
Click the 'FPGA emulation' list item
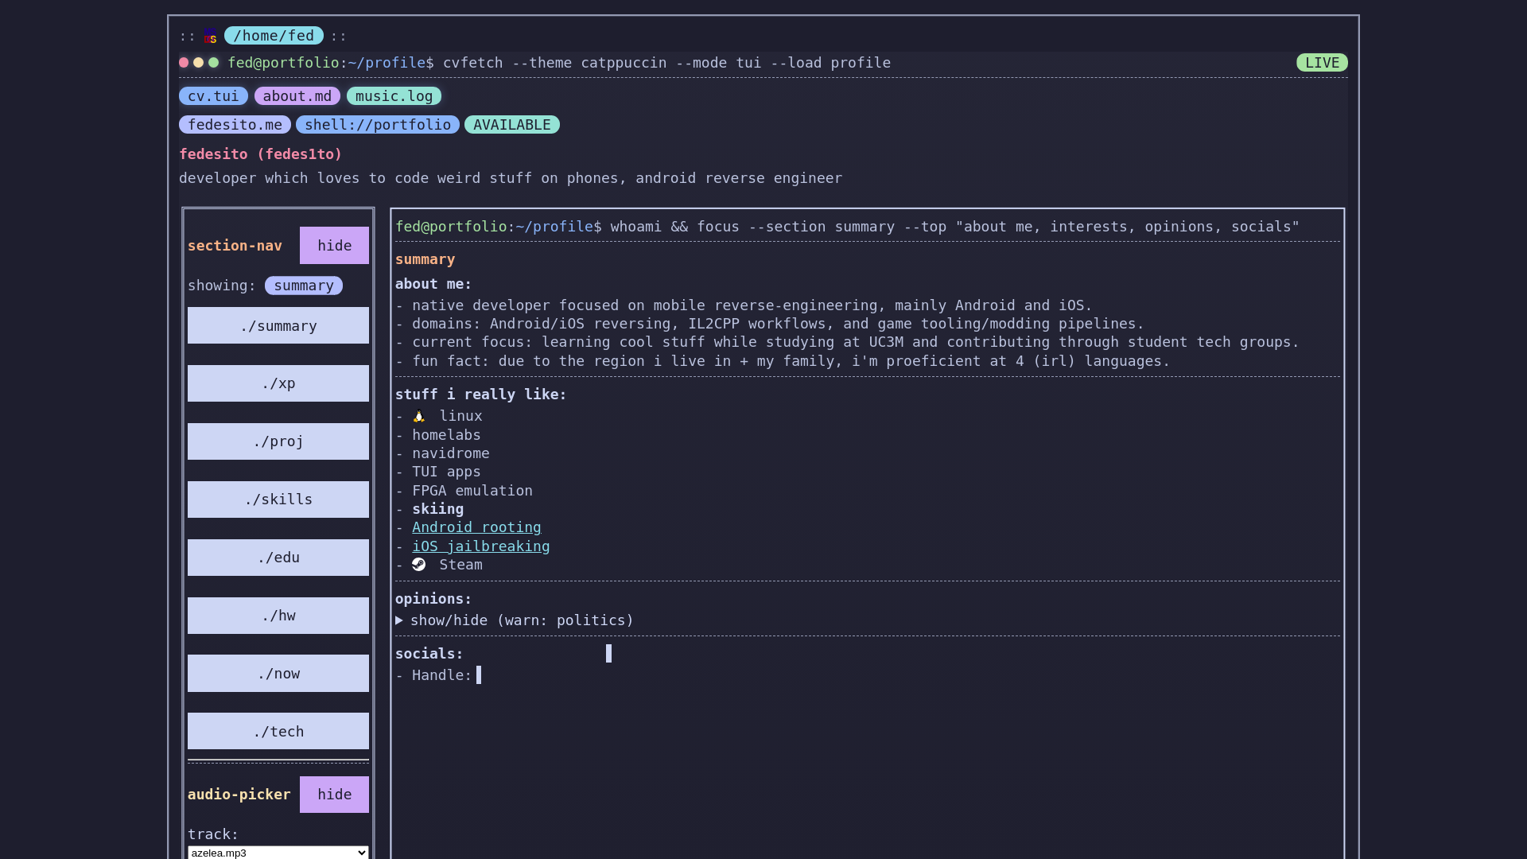(x=472, y=491)
